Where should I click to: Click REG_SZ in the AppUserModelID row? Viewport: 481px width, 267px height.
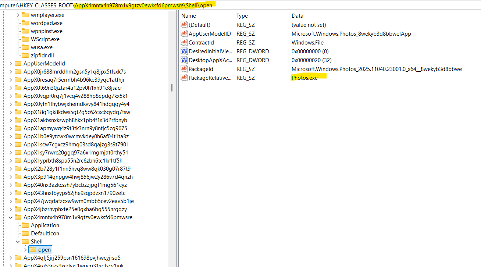tap(246, 33)
